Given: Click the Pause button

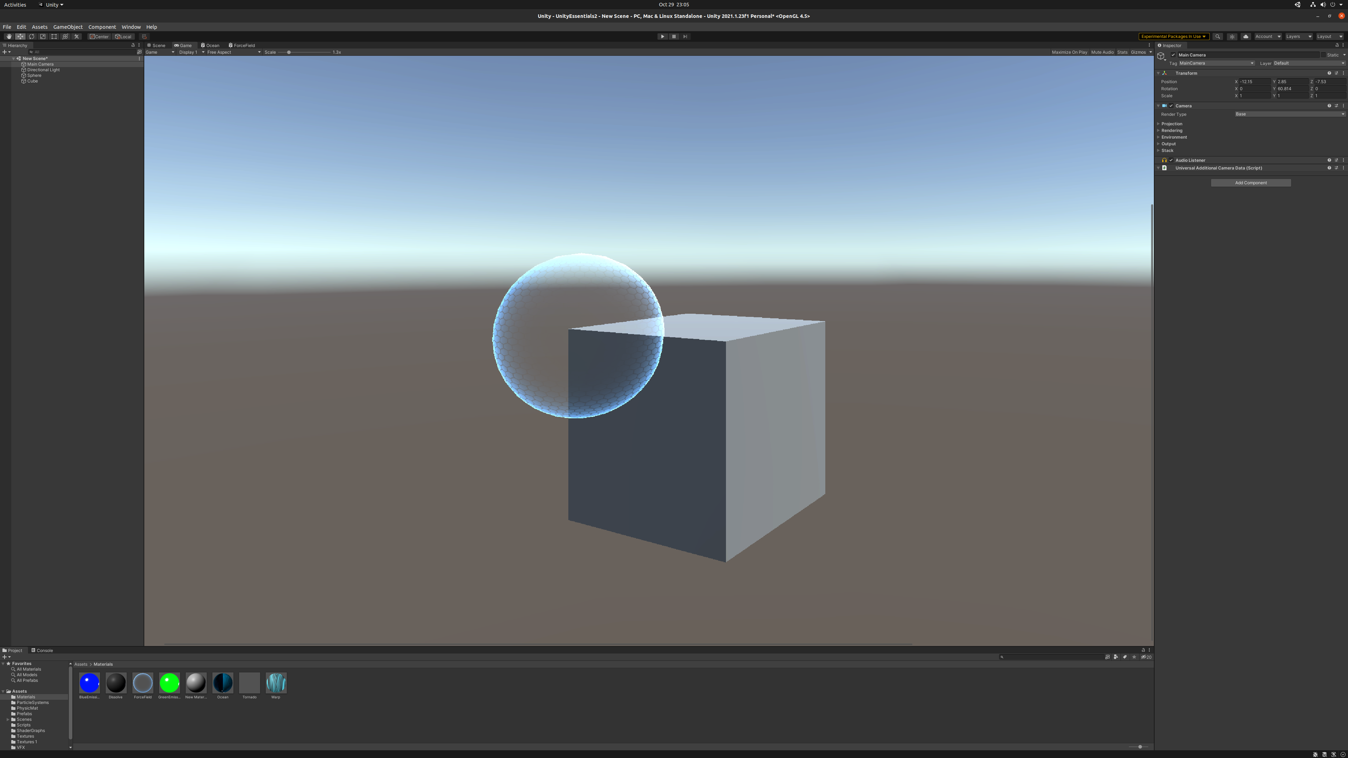Looking at the screenshot, I should [674, 36].
